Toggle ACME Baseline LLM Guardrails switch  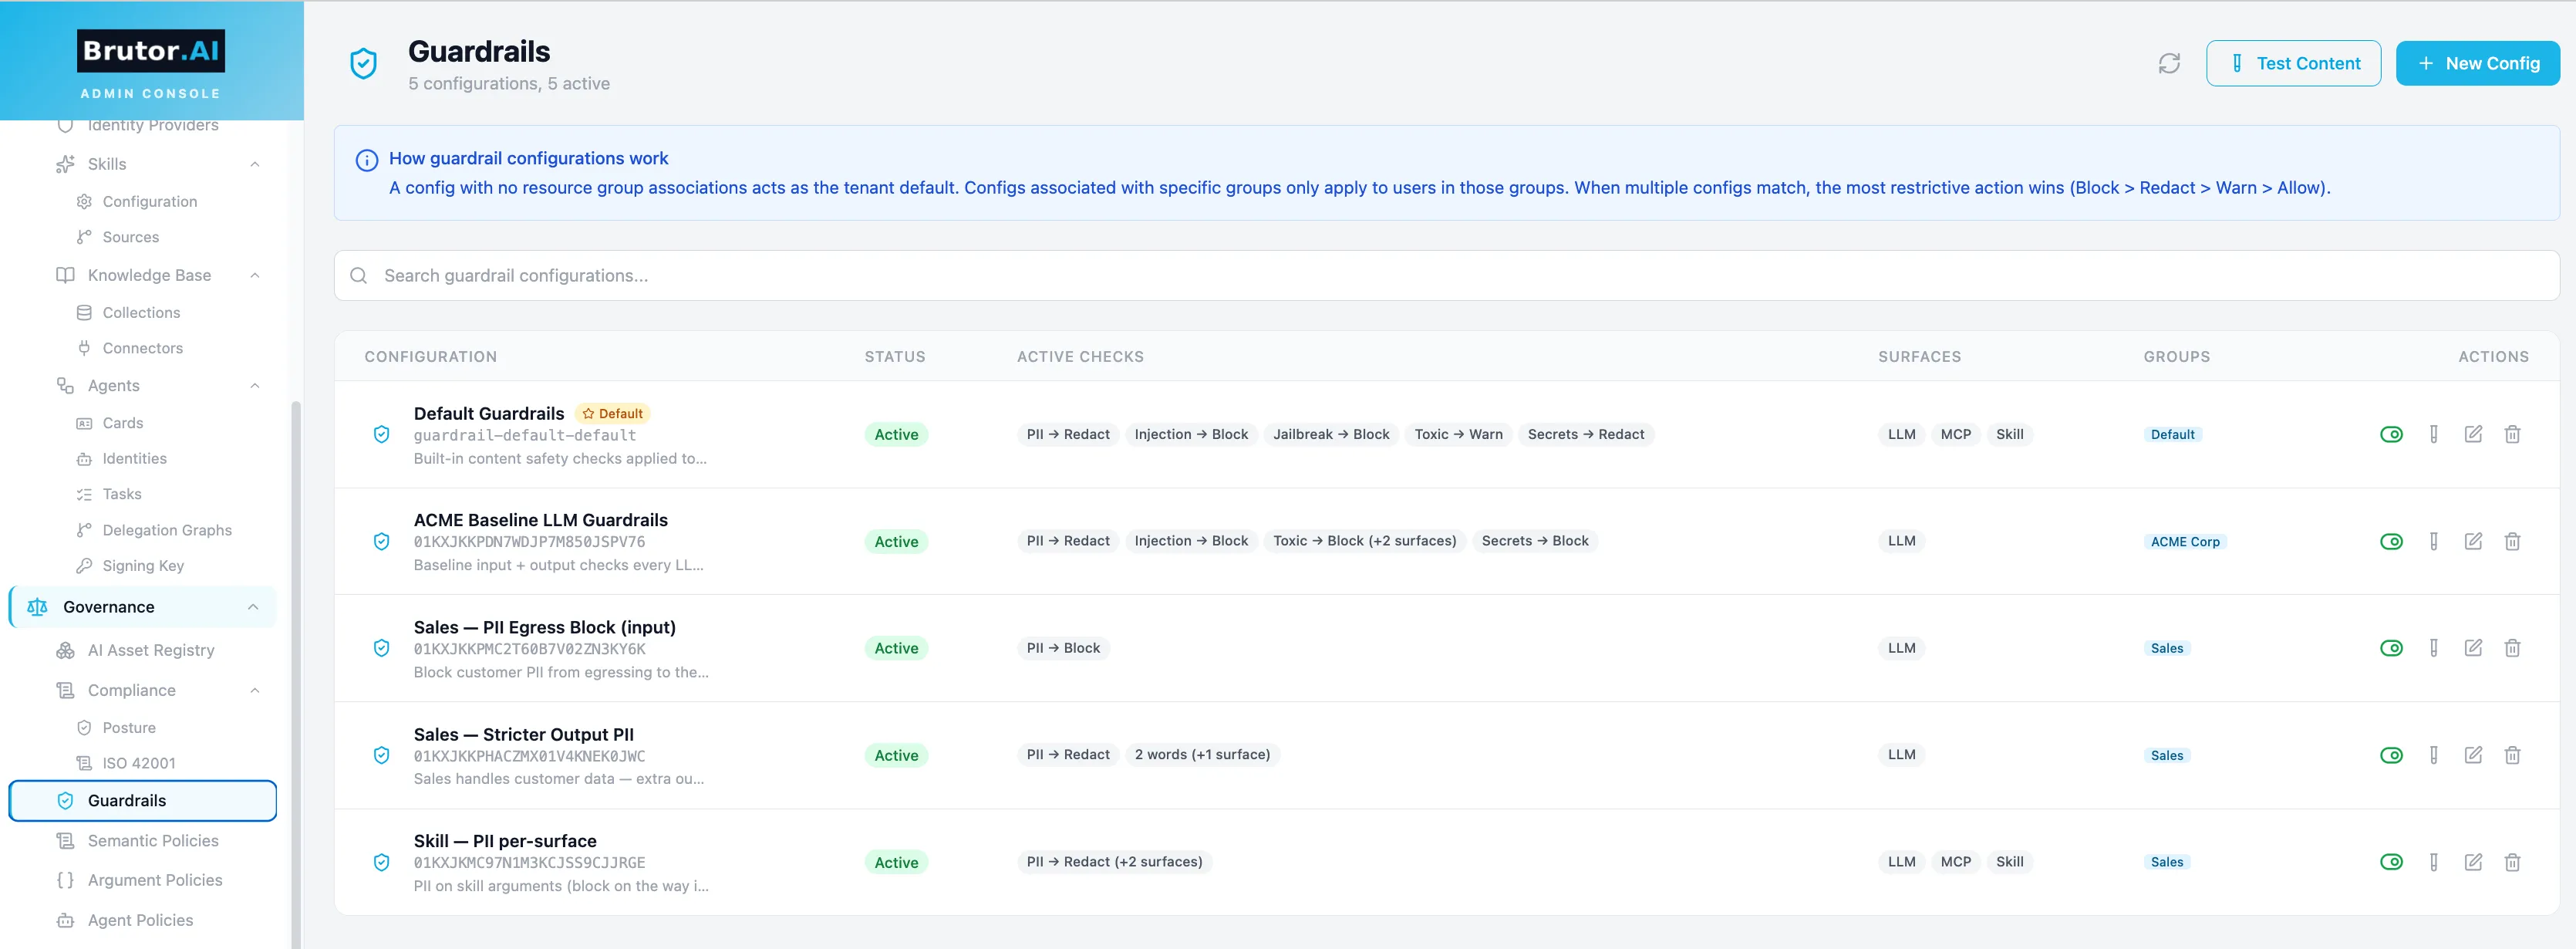tap(2391, 541)
